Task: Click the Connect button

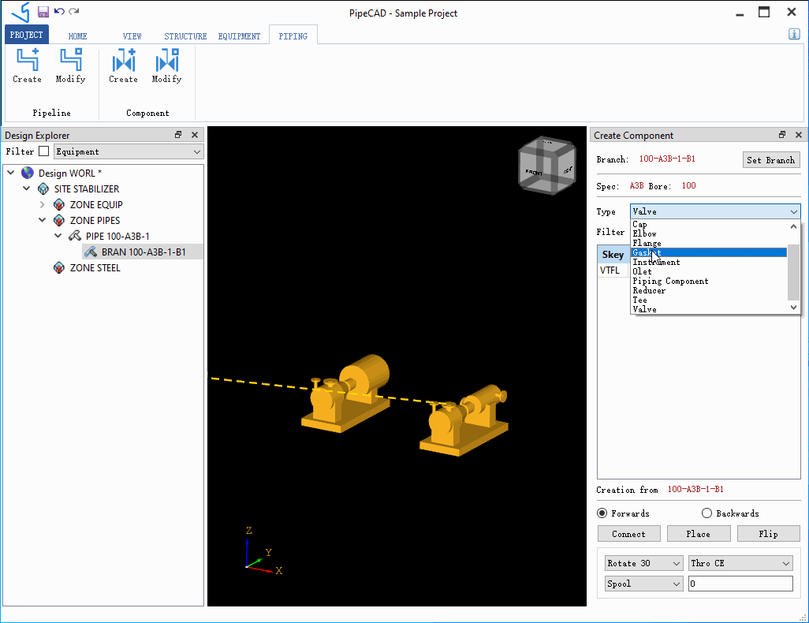Action: tap(629, 534)
